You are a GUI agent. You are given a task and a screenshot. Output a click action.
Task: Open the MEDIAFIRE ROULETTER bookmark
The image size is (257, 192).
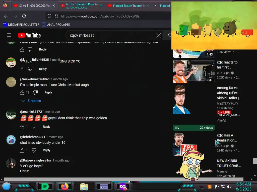click(x=21, y=25)
